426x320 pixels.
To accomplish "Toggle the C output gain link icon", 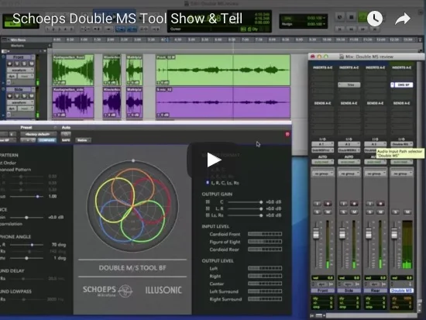I will point(208,202).
